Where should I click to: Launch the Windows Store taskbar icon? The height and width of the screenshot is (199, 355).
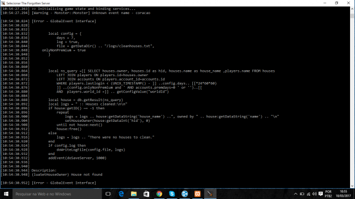pos(146,194)
